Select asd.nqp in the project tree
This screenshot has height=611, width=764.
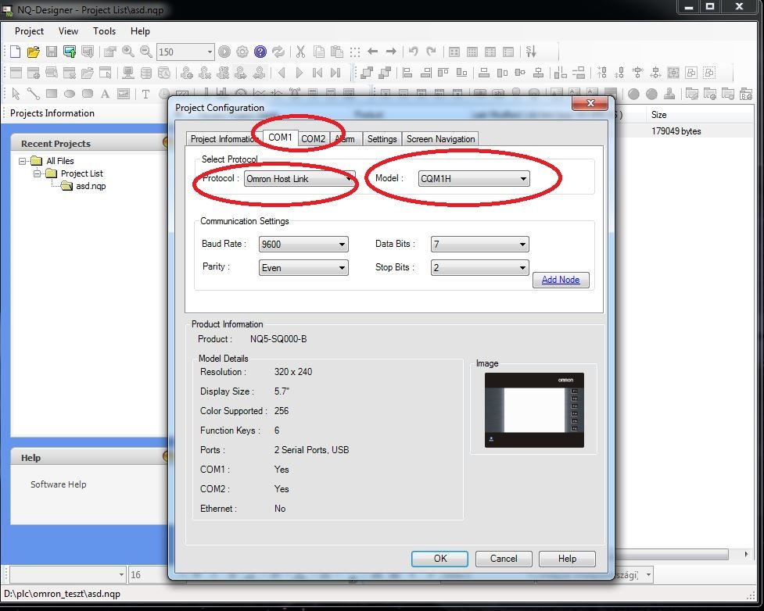point(91,186)
